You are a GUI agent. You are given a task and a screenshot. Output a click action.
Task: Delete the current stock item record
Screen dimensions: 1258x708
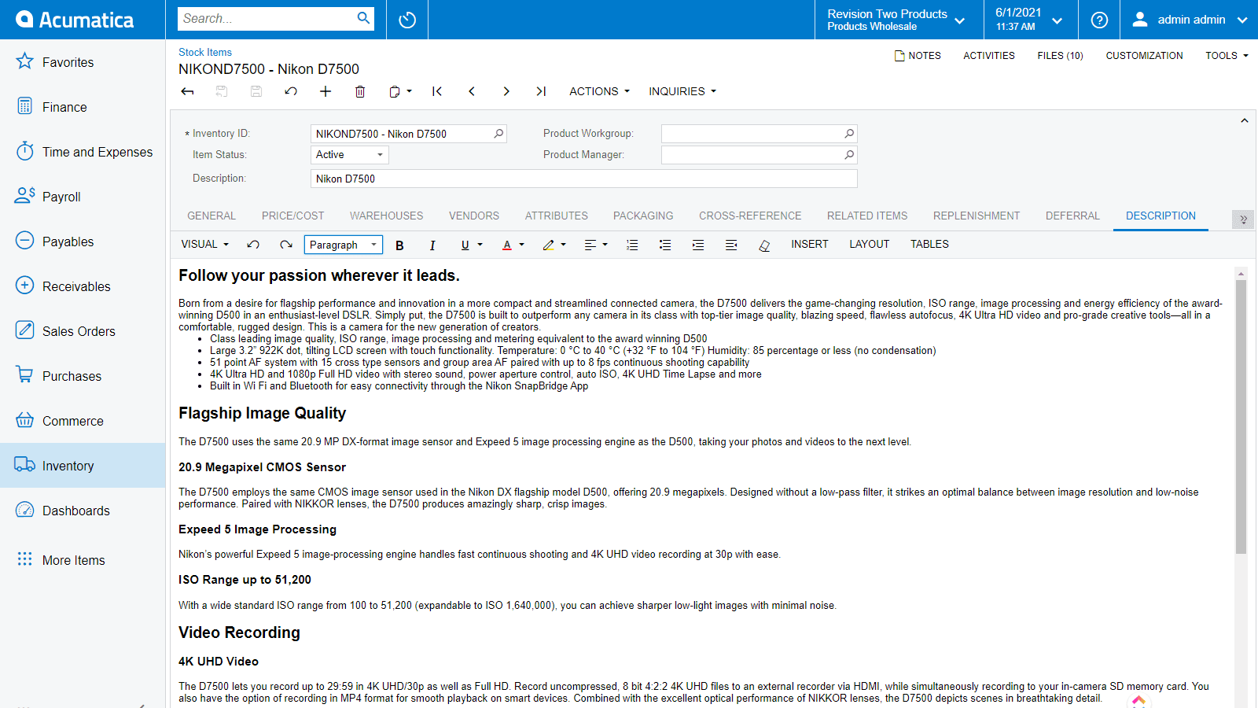360,91
